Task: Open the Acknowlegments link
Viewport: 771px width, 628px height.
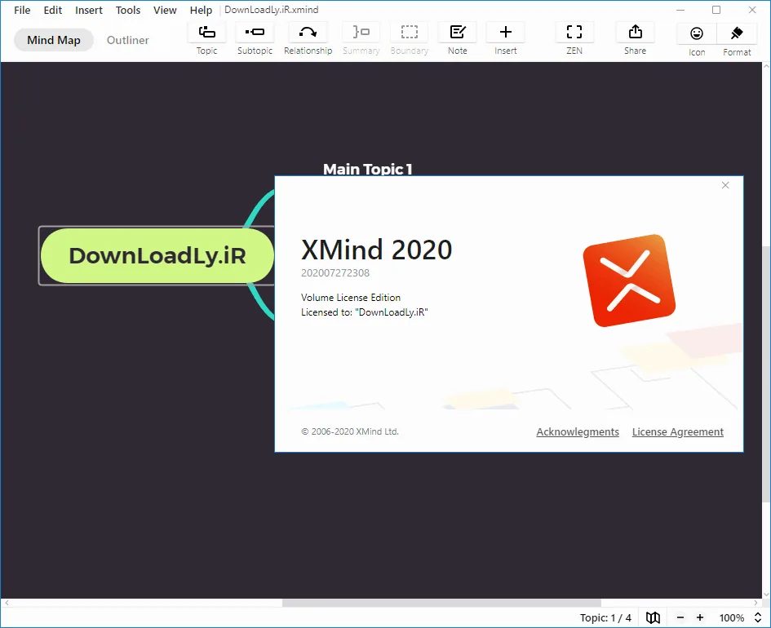Action: tap(578, 431)
